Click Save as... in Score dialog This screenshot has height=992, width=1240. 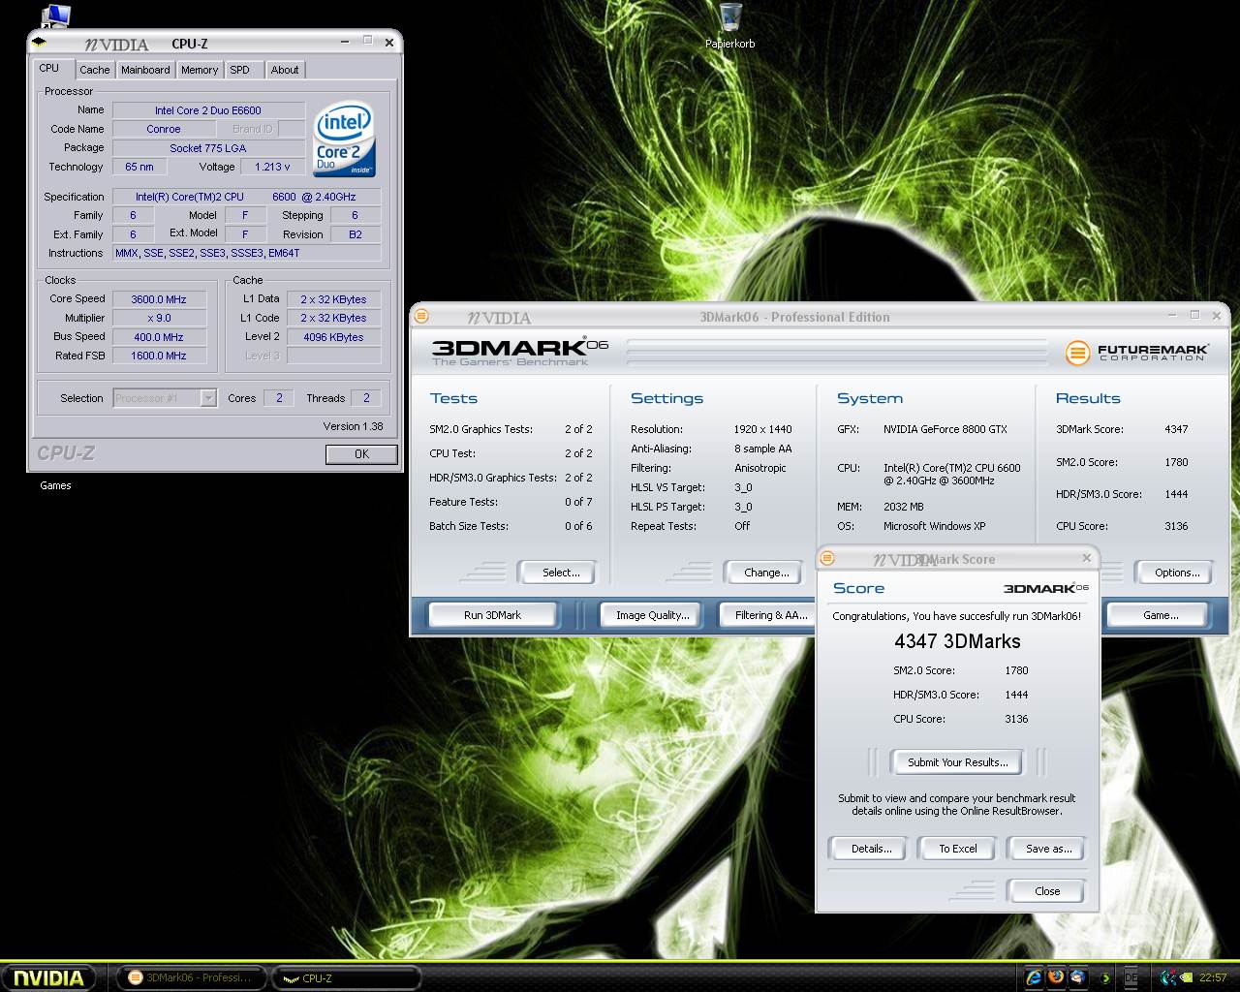(1048, 849)
